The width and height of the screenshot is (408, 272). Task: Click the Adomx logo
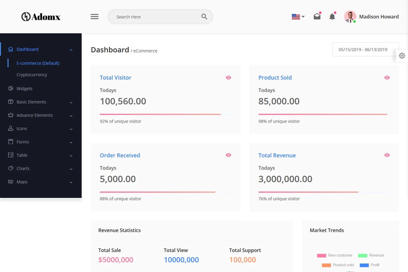tap(41, 17)
